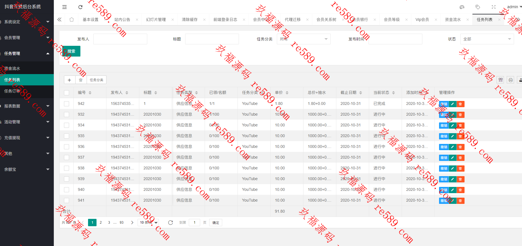Edit task 934 with pencil icon
Screen dimensions: 522x246
click(453, 126)
